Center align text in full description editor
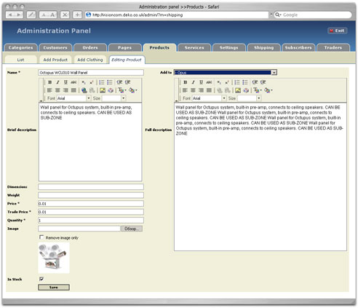This screenshot has width=358, height=308. pyautogui.click(x=193, y=90)
